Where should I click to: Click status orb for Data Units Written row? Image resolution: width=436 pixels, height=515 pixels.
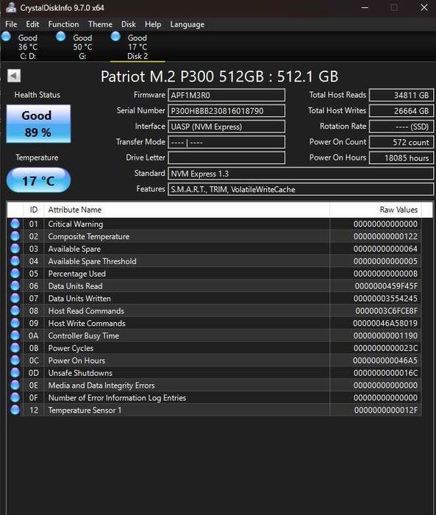point(15,298)
